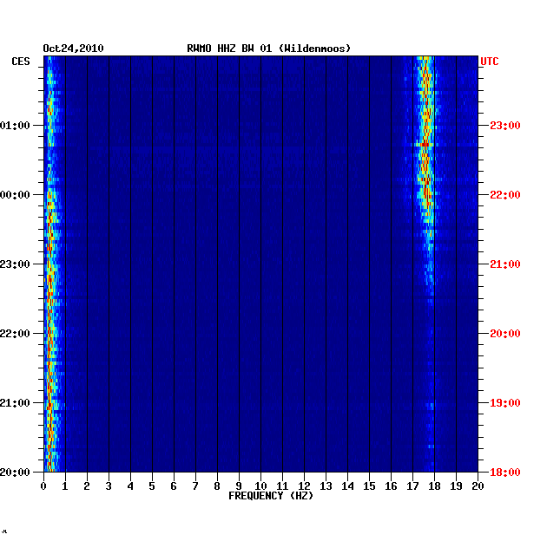The height and width of the screenshot is (541, 547).
Task: Click the red 21:00 UTC label
Action: pos(505,264)
